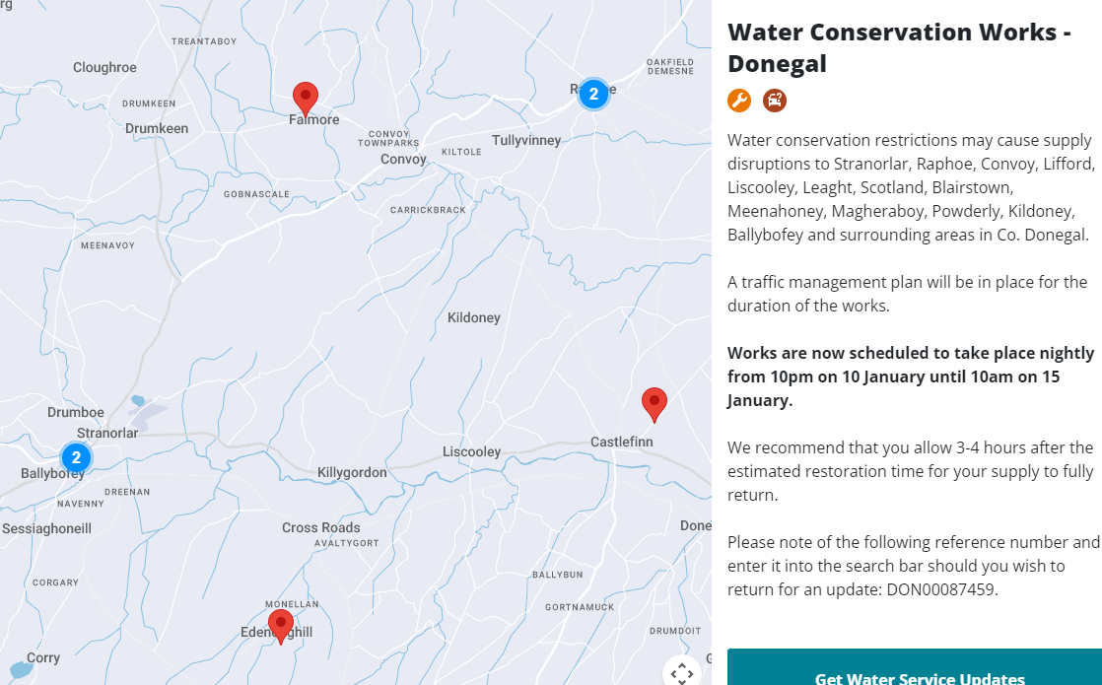This screenshot has width=1102, height=685.
Task: Click the Killygordon place label
Action: coord(352,472)
